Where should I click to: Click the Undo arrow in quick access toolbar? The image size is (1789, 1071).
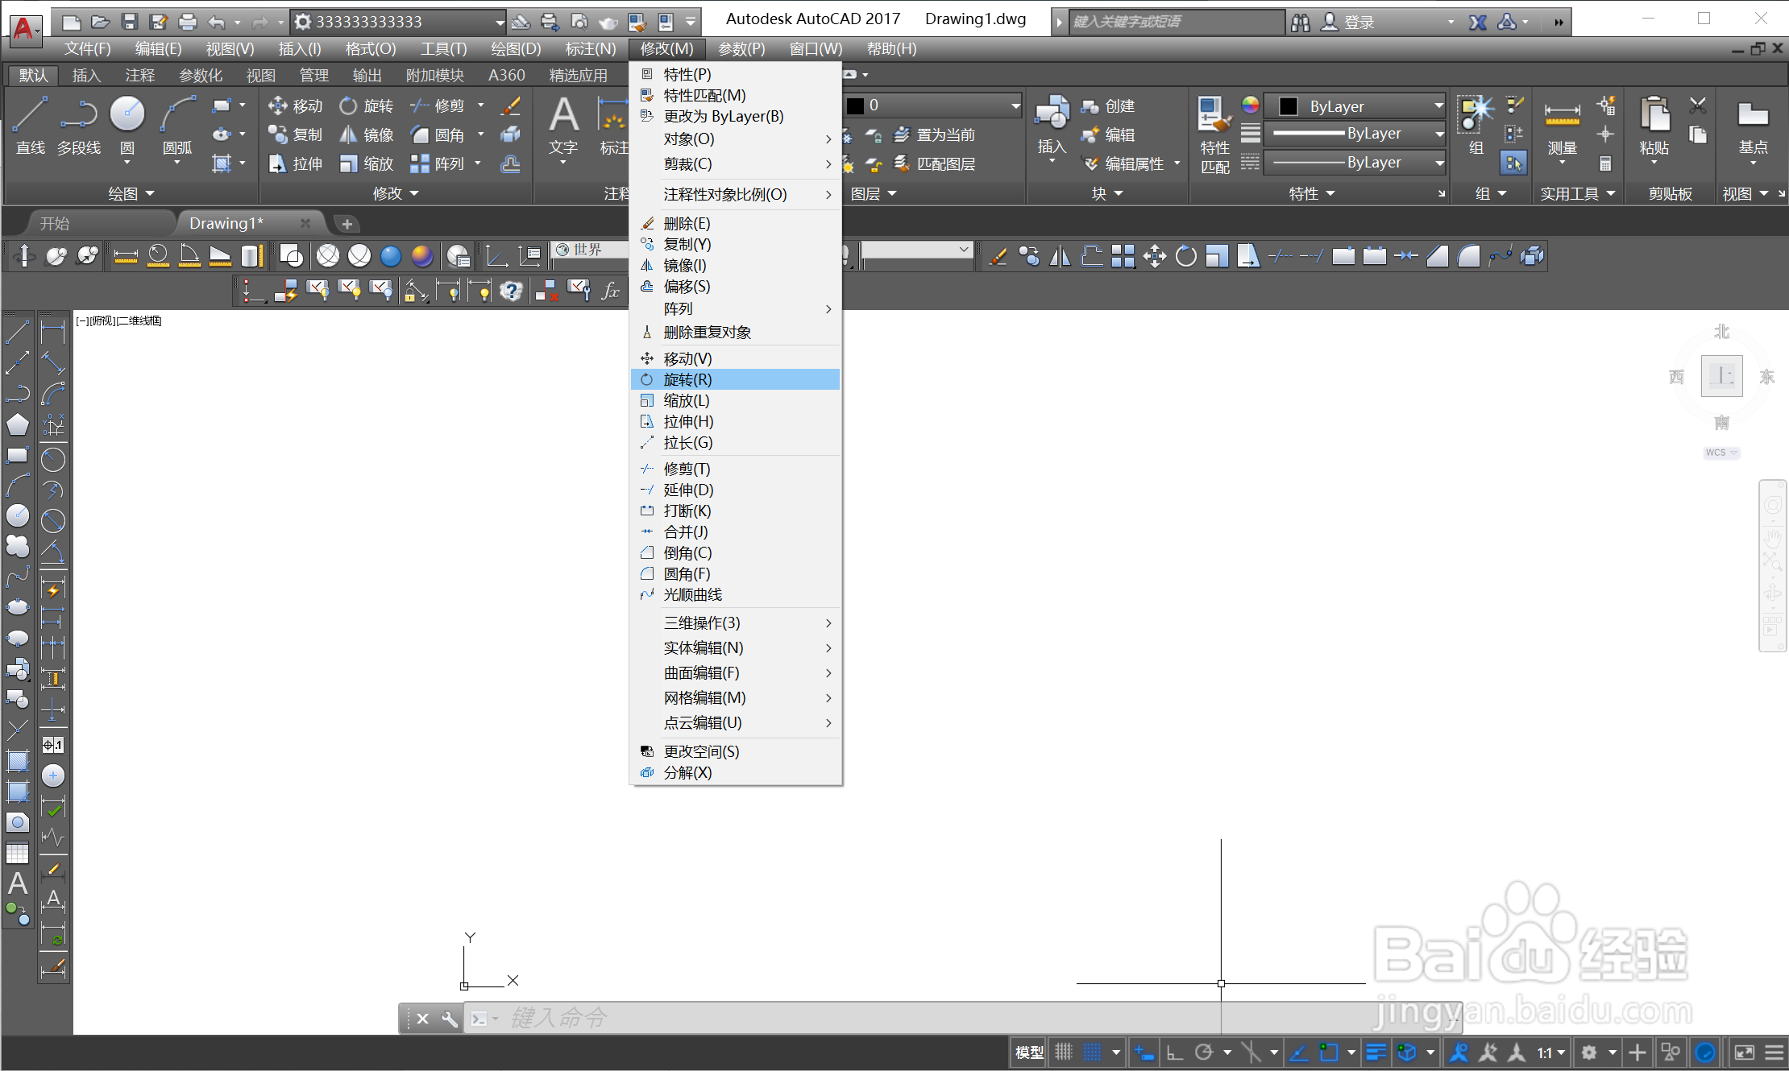216,22
